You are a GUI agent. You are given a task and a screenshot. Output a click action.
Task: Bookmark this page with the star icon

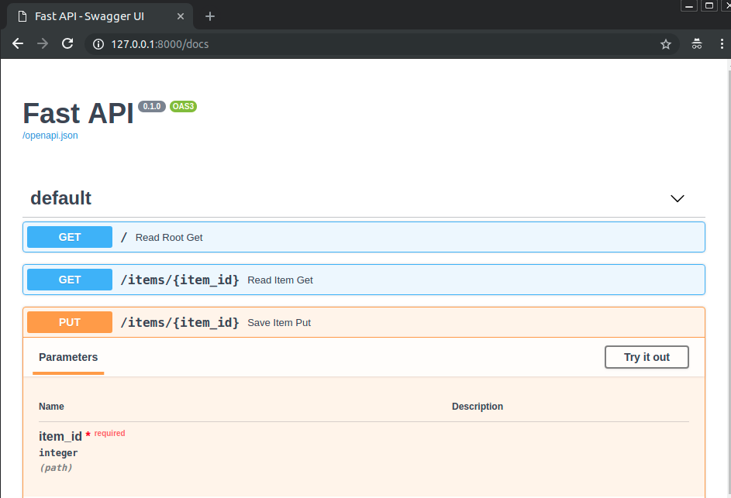665,44
